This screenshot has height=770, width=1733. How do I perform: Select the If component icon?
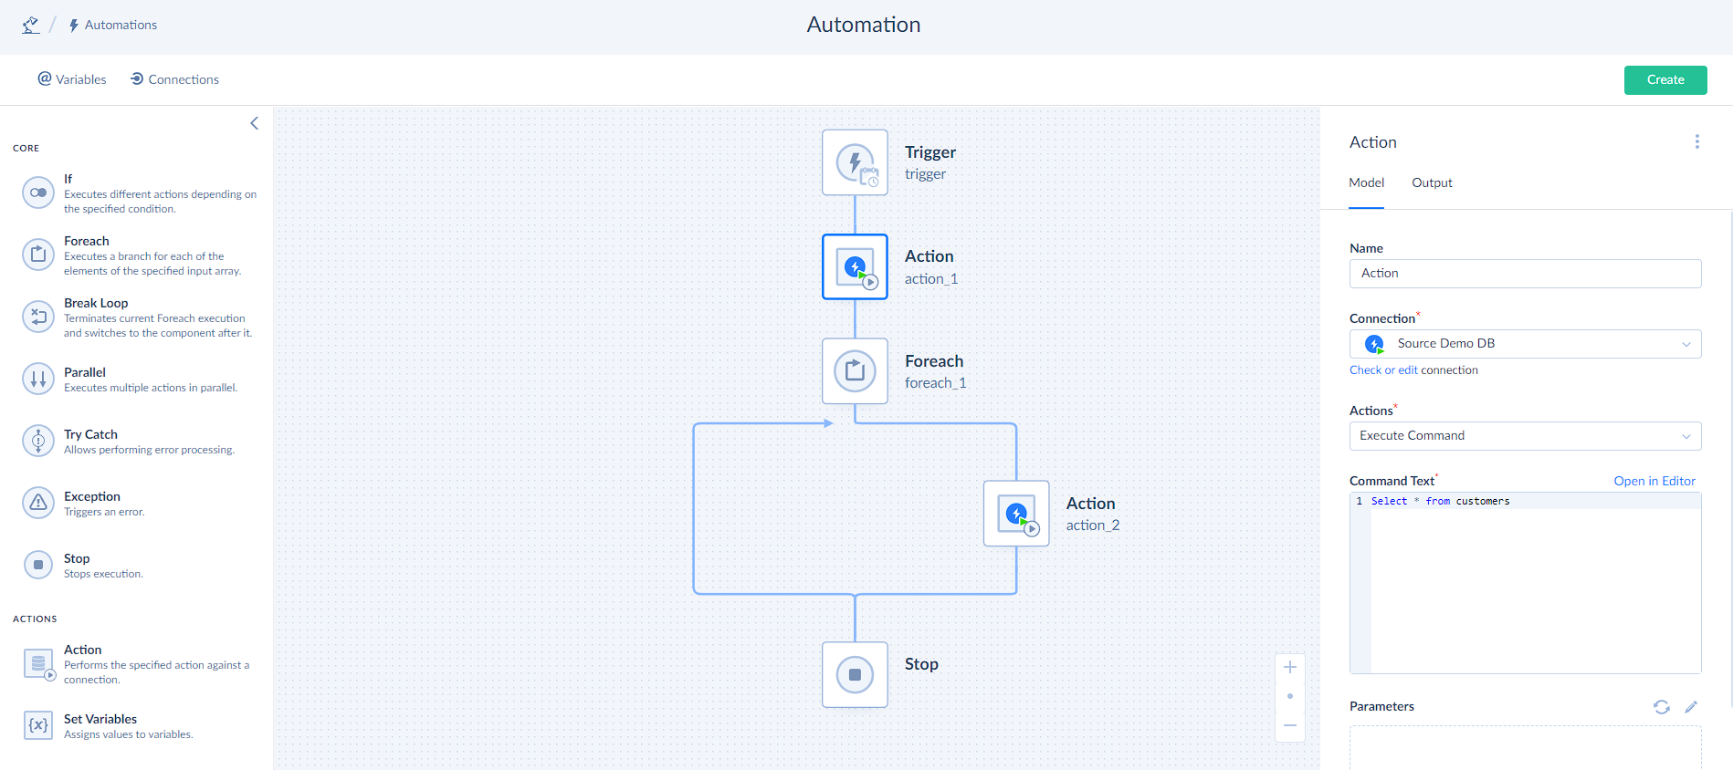click(x=38, y=192)
